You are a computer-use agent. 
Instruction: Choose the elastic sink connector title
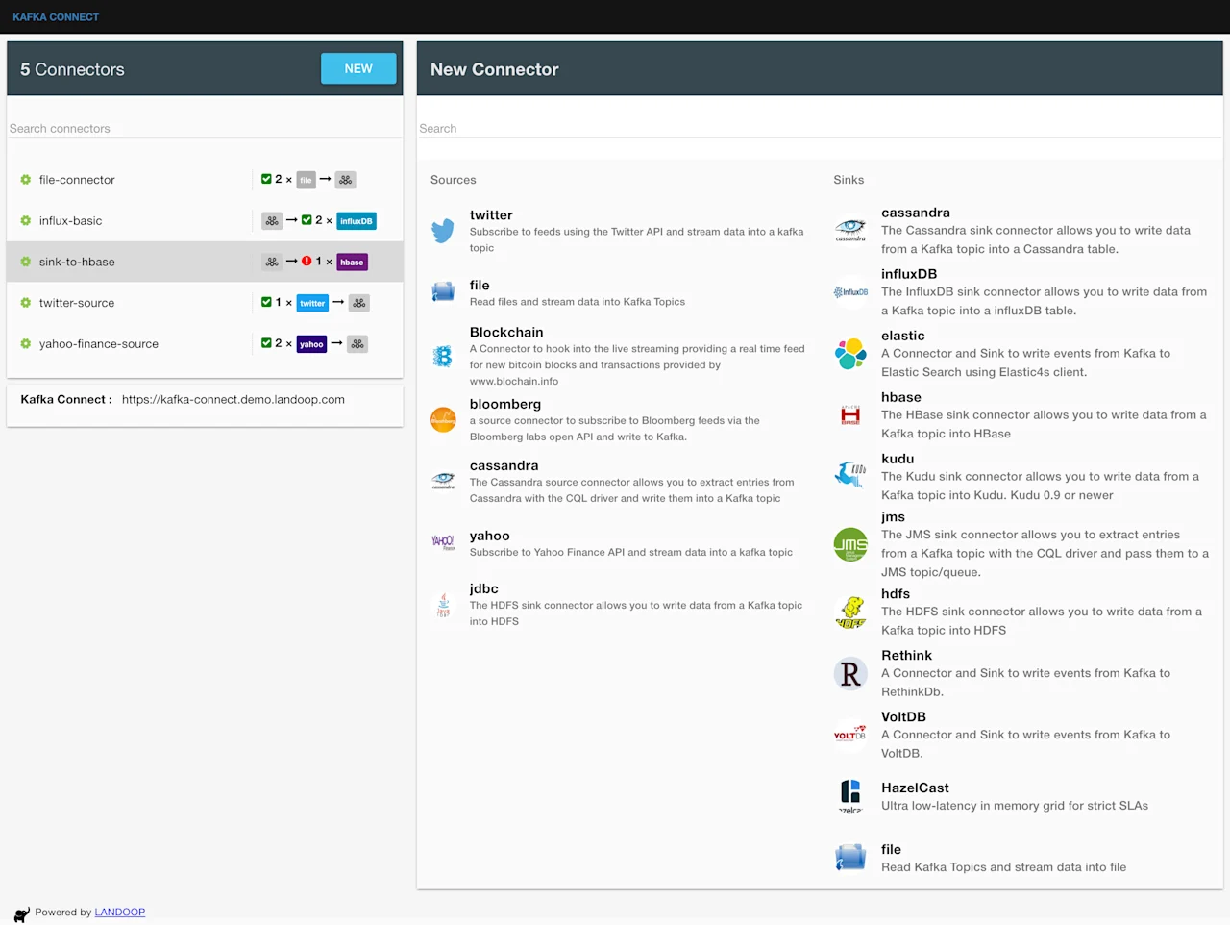pos(903,336)
